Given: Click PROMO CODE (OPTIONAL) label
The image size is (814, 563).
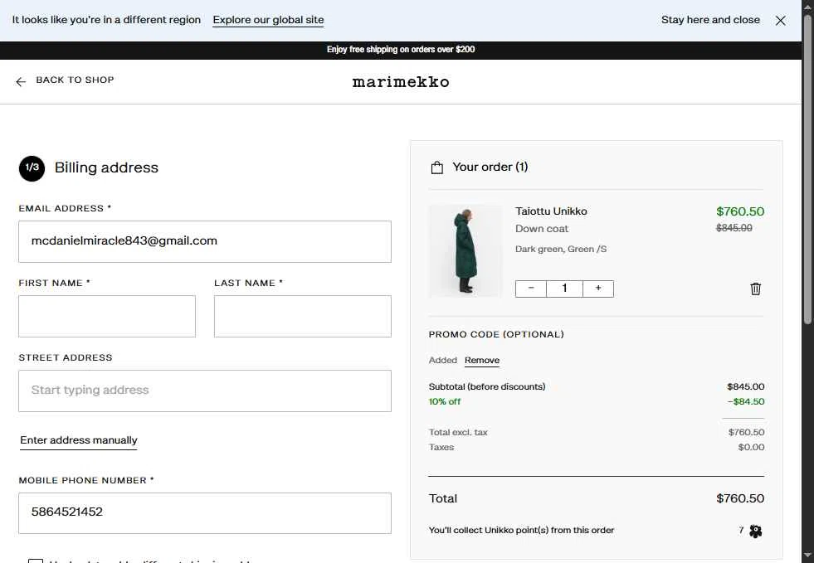Looking at the screenshot, I should [496, 335].
